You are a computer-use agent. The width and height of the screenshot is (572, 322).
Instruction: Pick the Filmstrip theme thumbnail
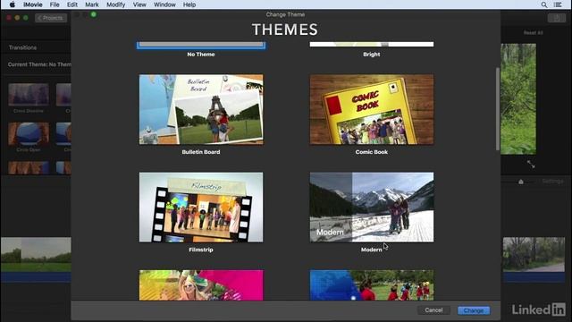pos(201,208)
